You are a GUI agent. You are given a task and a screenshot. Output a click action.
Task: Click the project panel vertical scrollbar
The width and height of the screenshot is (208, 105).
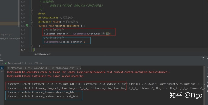[19, 13]
